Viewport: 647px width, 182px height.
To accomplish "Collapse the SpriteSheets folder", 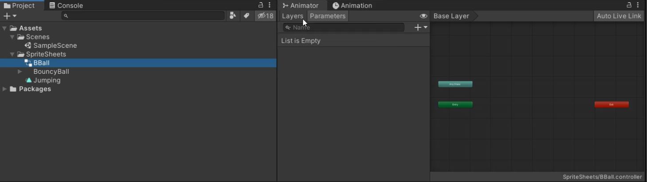I will point(12,54).
